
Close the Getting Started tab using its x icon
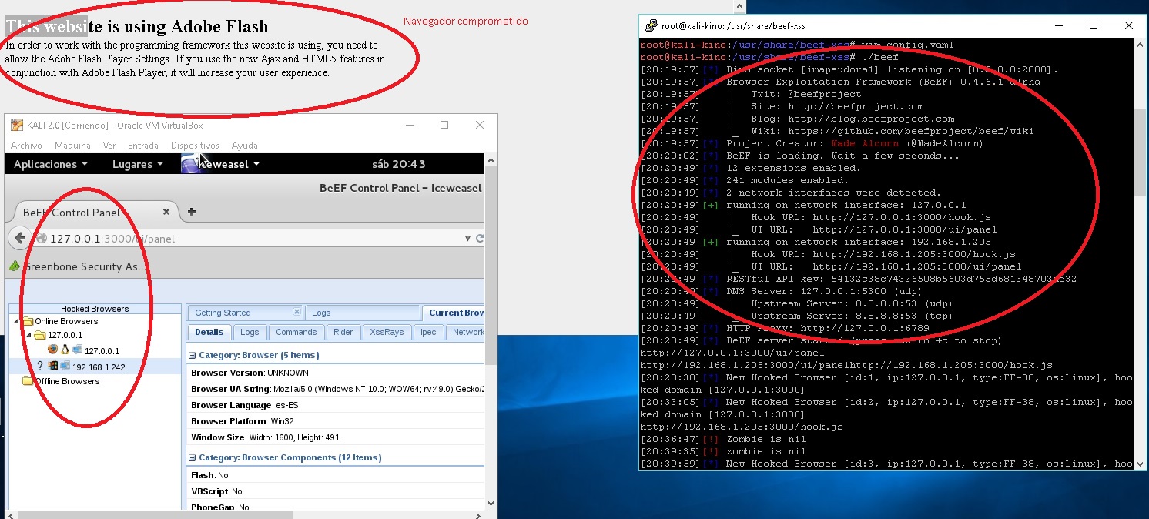click(296, 312)
